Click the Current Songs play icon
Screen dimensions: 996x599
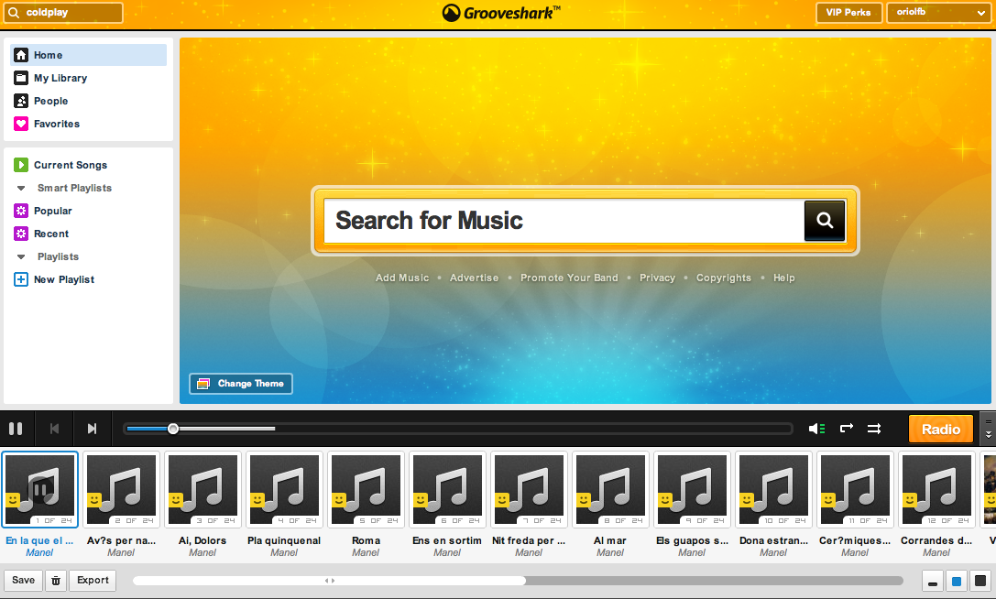(x=21, y=165)
